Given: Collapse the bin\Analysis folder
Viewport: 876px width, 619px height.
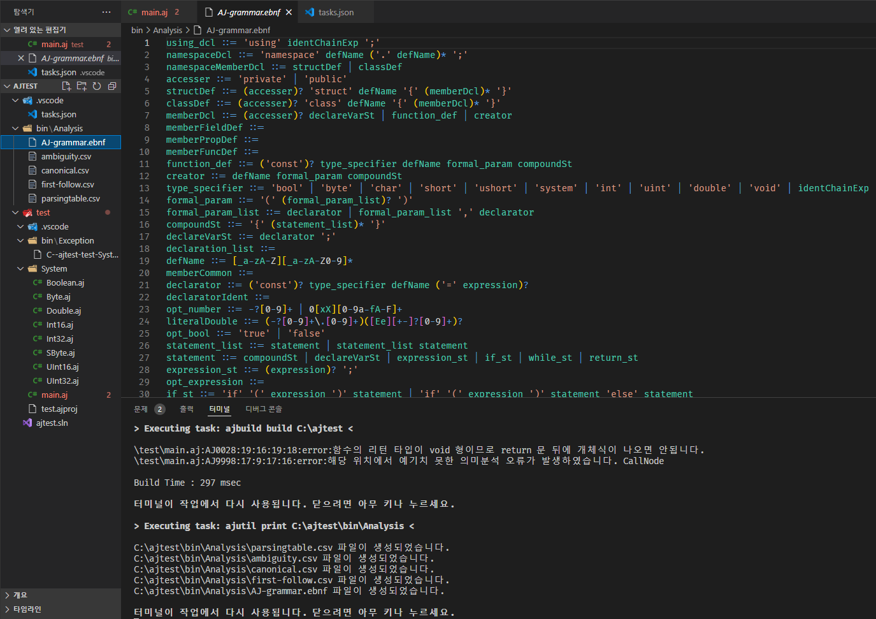Looking at the screenshot, I should (x=15, y=128).
